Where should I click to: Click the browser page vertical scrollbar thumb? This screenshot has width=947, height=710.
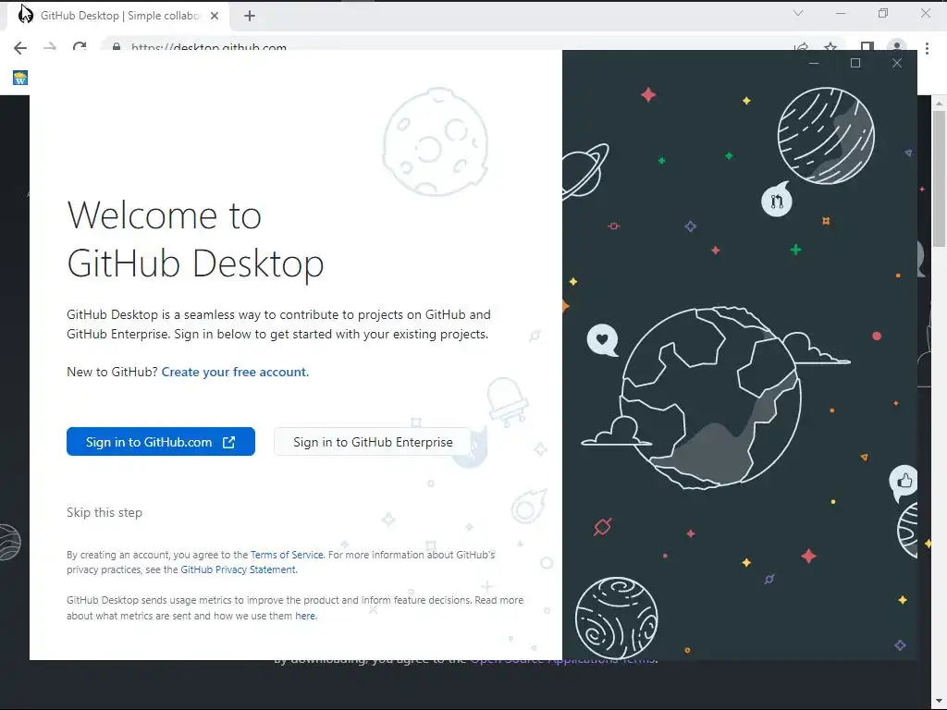[940, 178]
